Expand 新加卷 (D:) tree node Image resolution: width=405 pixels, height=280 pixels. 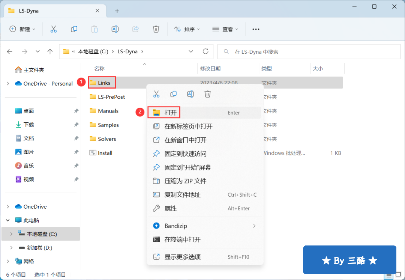[11, 248]
